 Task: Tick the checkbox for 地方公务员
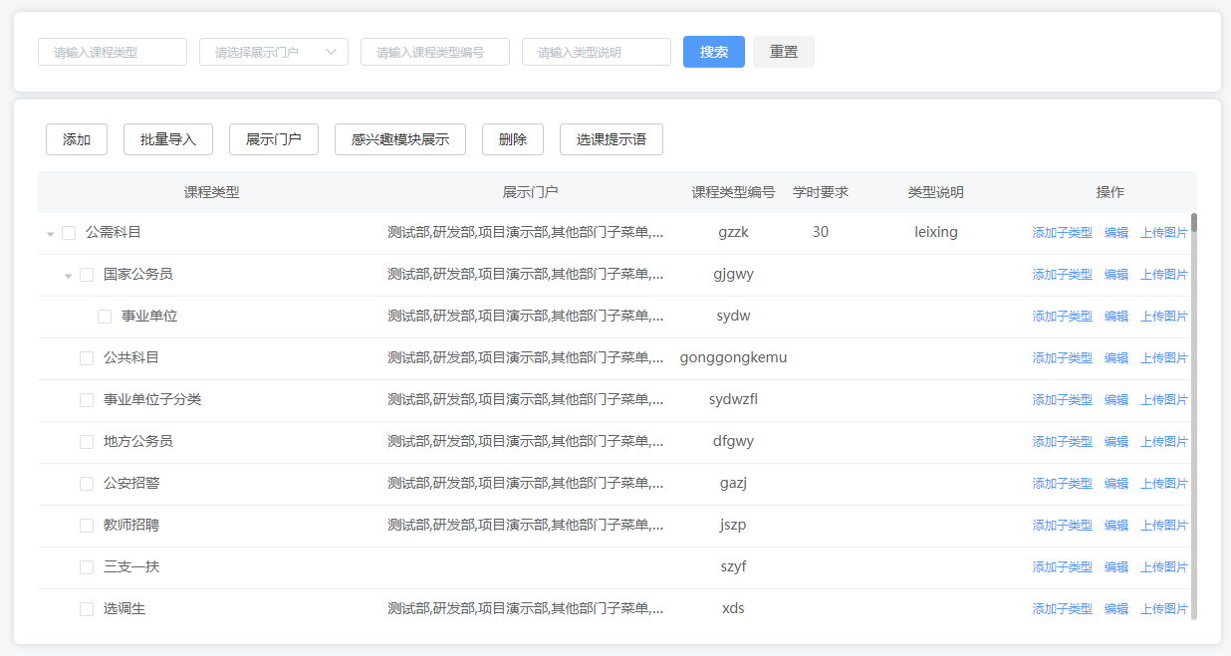click(x=87, y=442)
